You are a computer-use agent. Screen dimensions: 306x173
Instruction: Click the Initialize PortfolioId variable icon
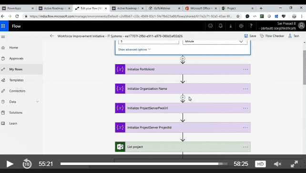point(120,69)
